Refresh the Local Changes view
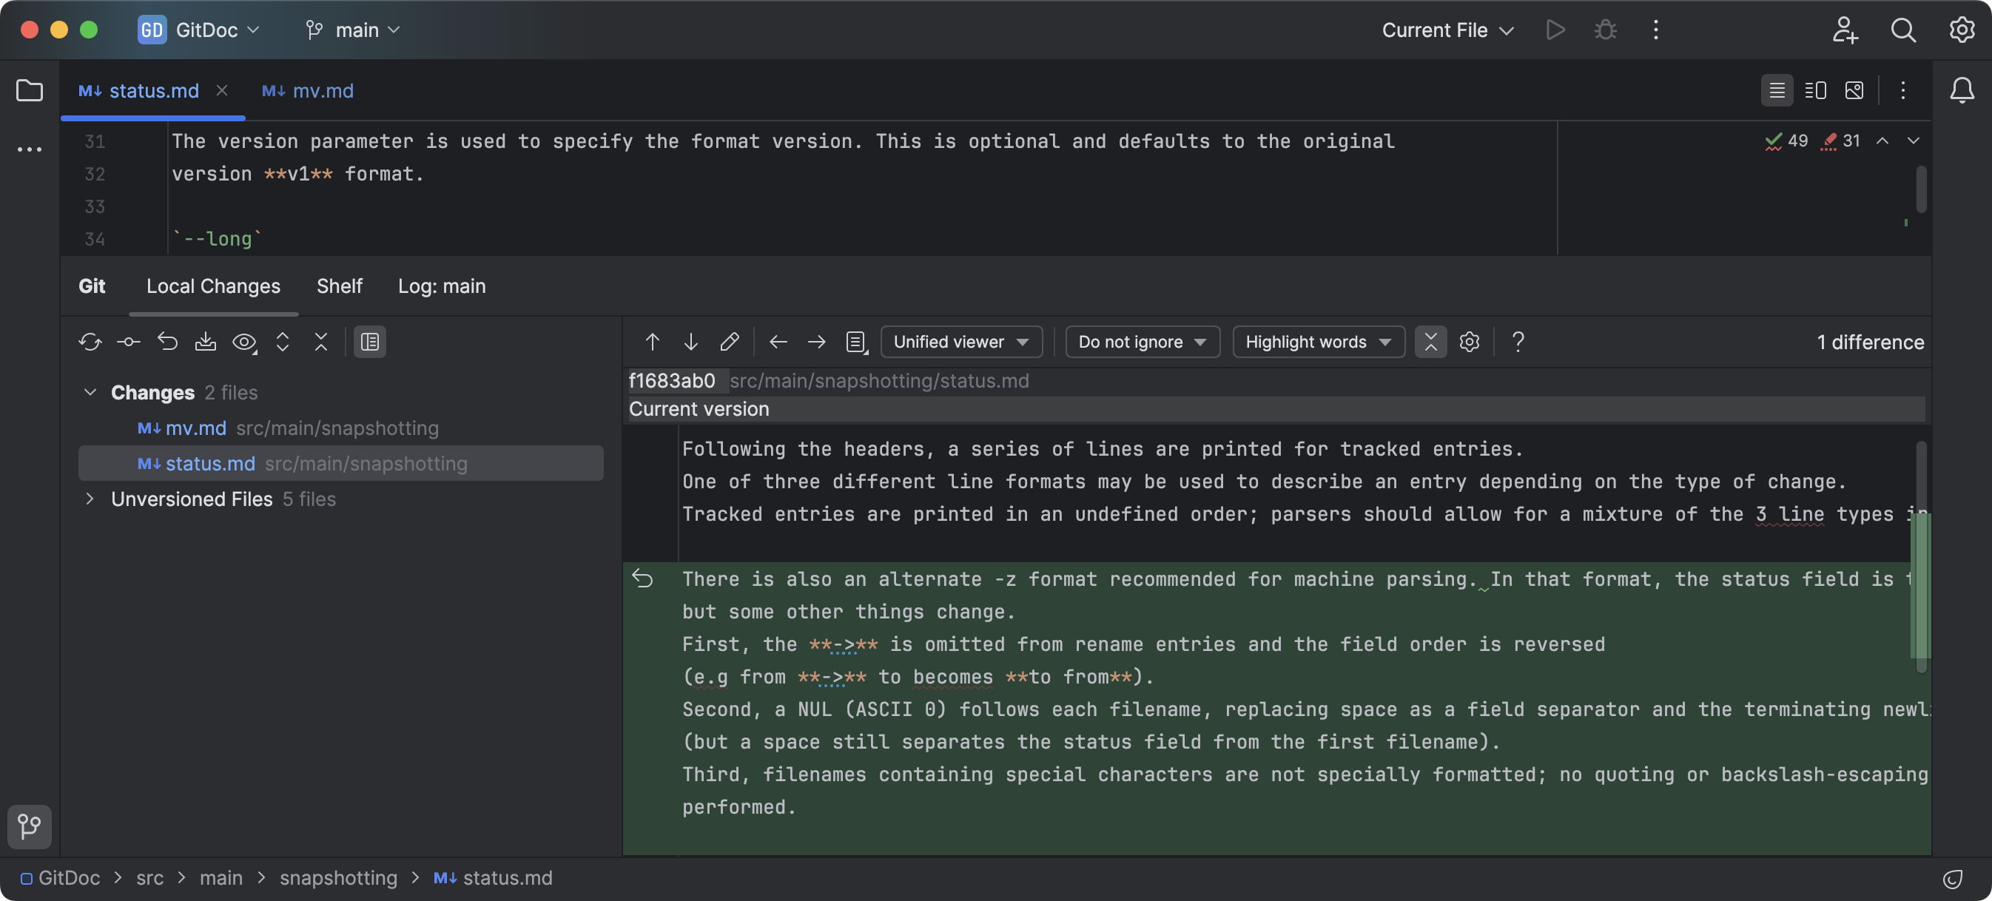Screen dimensions: 1992x901 point(90,342)
